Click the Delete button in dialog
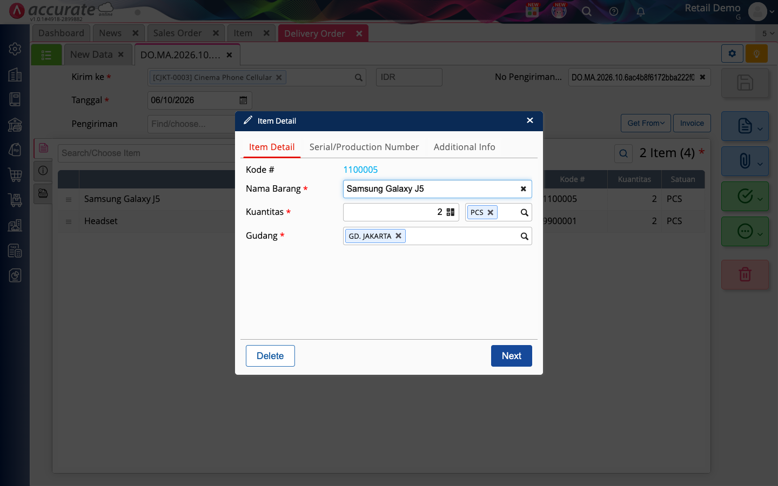This screenshot has width=778, height=486. click(x=270, y=356)
